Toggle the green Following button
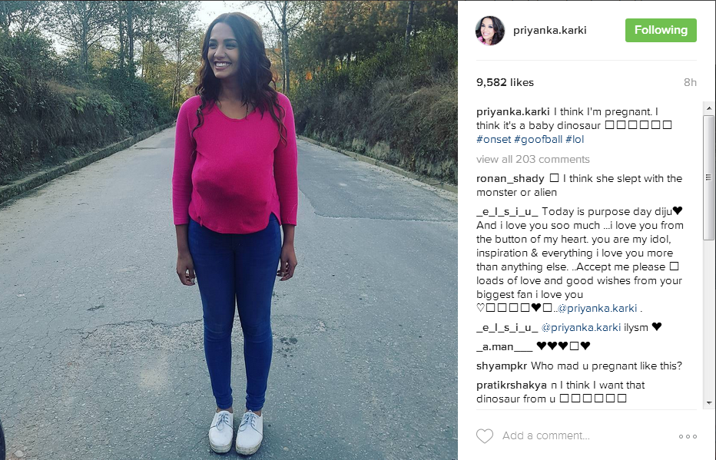Image resolution: width=716 pixels, height=460 pixels. [661, 30]
